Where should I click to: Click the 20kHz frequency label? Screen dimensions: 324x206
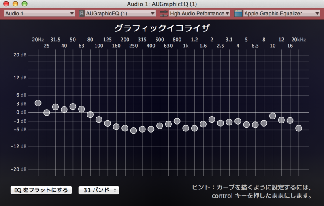(x=298, y=40)
